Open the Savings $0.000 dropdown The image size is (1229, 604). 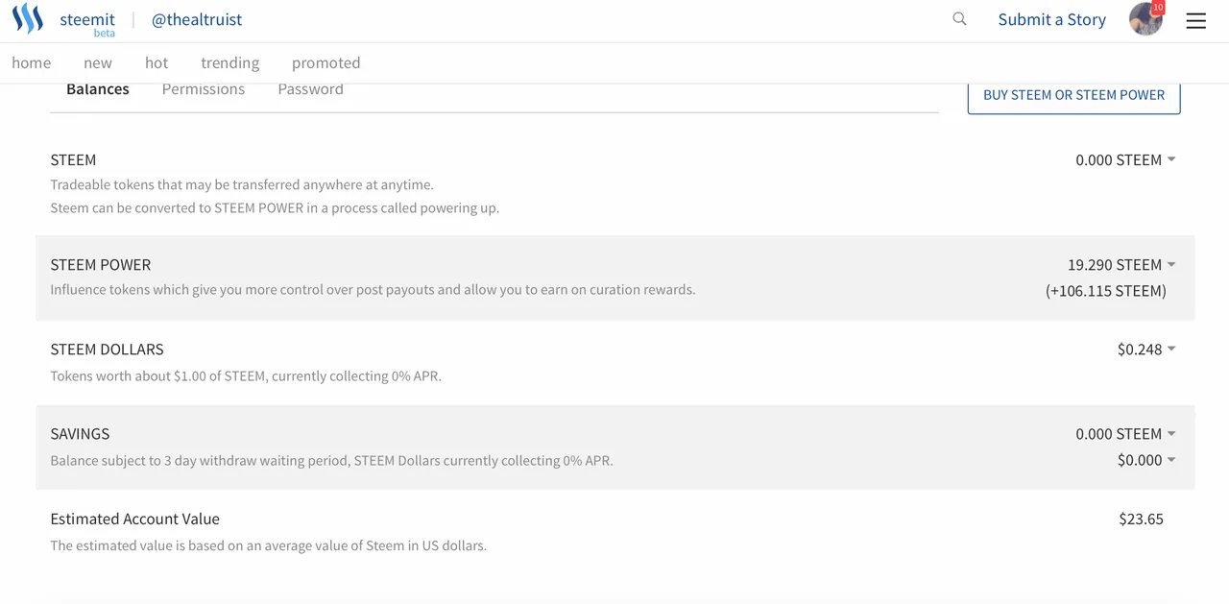1146,460
